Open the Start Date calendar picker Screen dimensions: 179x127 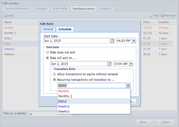tap(112, 41)
